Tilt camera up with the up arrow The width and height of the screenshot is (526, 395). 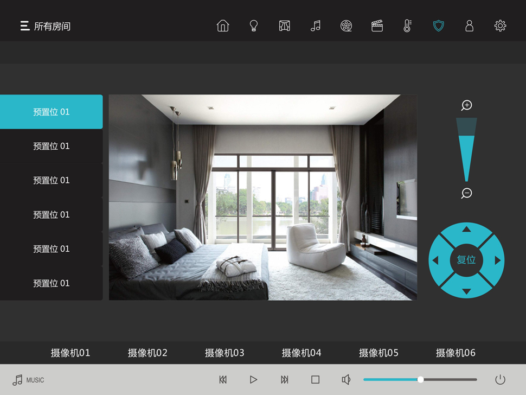[x=466, y=230]
